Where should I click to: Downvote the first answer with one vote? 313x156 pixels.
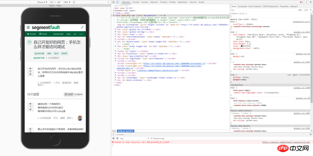pyautogui.click(x=31, y=110)
